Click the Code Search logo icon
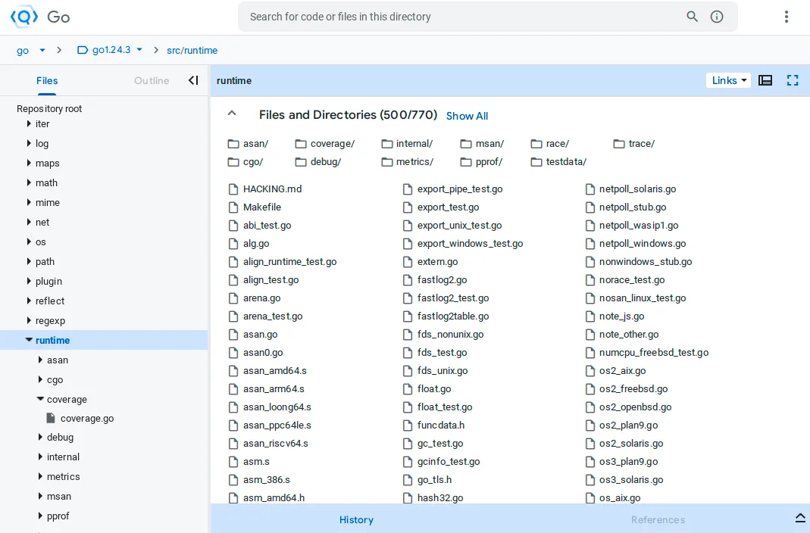 pos(23,17)
